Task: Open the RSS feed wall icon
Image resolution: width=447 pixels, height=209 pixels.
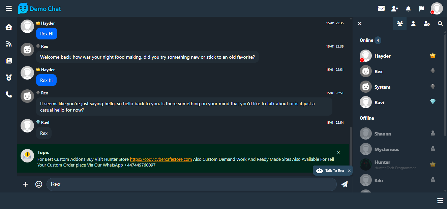Action: coord(9,44)
